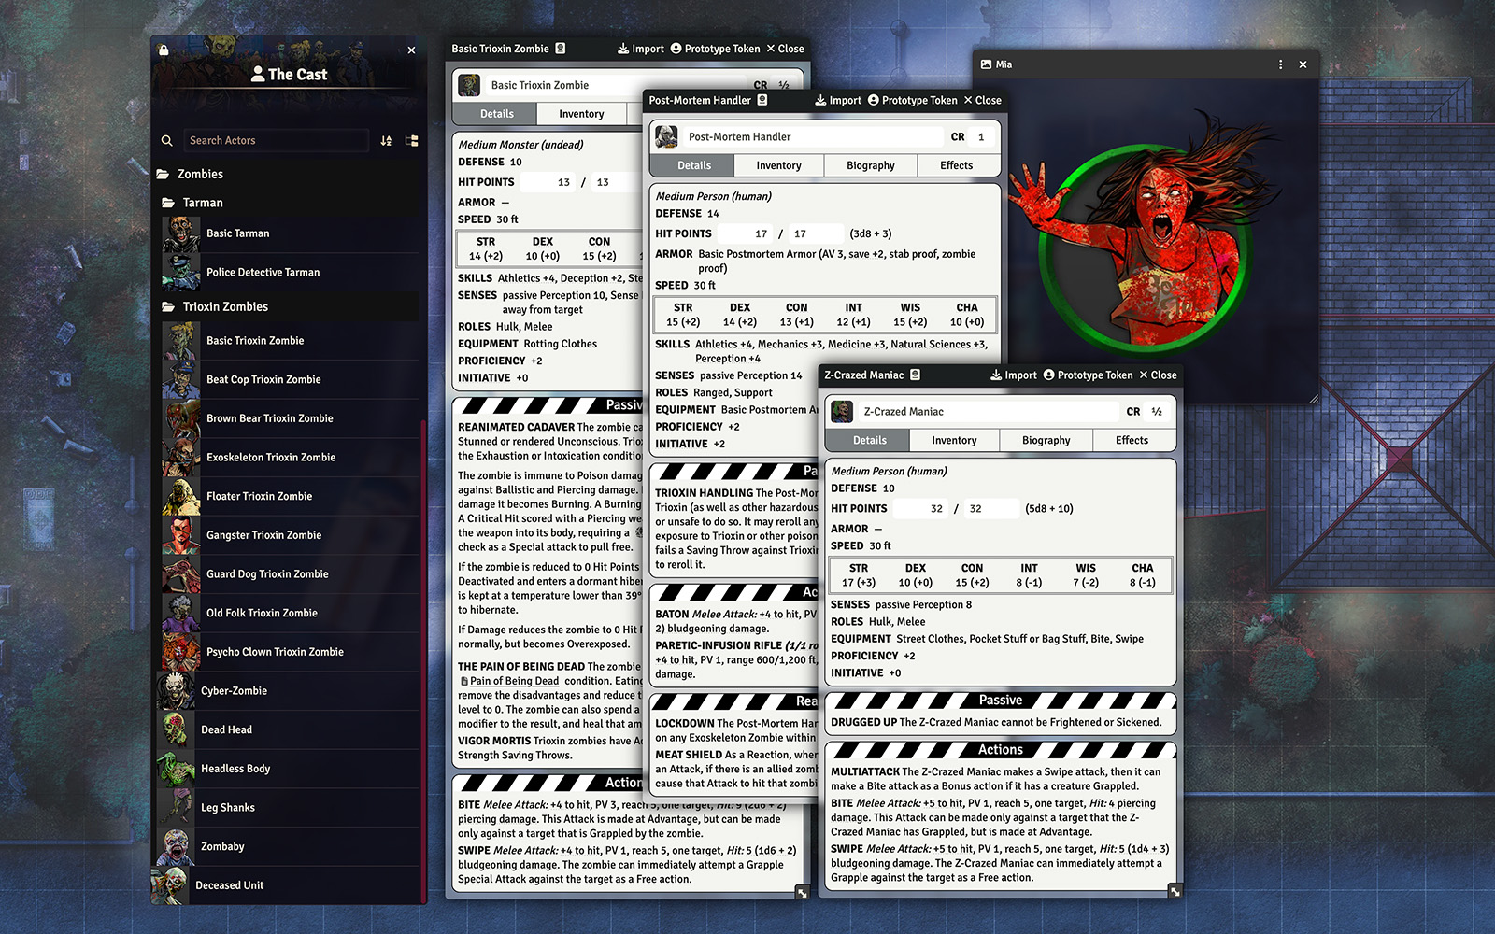Click the sort actors A-Z icon

[386, 140]
